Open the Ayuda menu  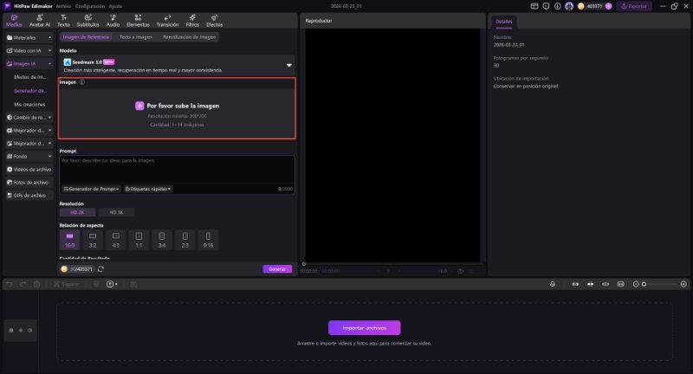pyautogui.click(x=115, y=6)
